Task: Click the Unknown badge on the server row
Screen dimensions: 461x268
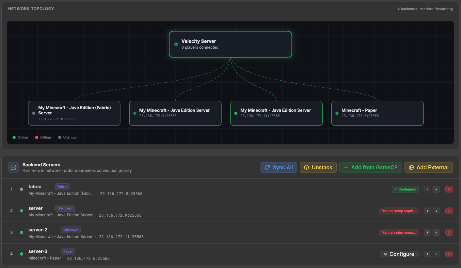Action: click(x=65, y=208)
